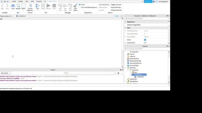Expand the test folder node
This screenshot has width=202, height=113.
(x=130, y=72)
